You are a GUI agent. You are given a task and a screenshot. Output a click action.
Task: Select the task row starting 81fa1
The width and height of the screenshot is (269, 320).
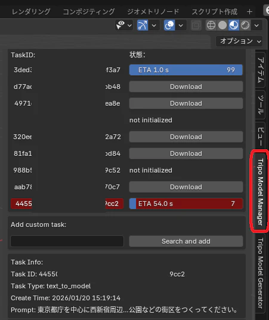point(67,153)
